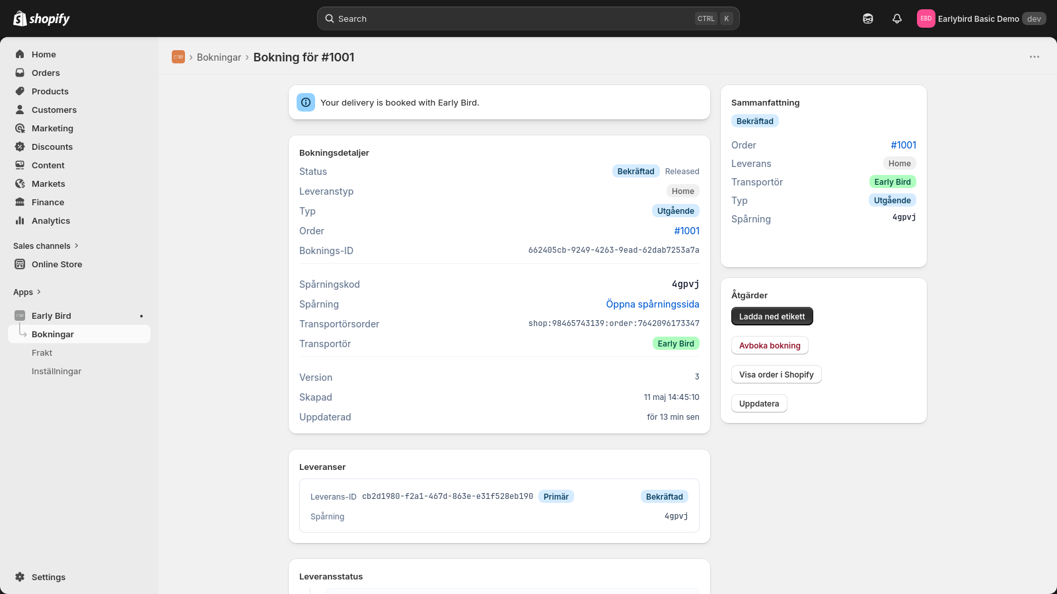This screenshot has width=1057, height=594.
Task: Click the Analytics bar chart icon
Action: coord(20,220)
